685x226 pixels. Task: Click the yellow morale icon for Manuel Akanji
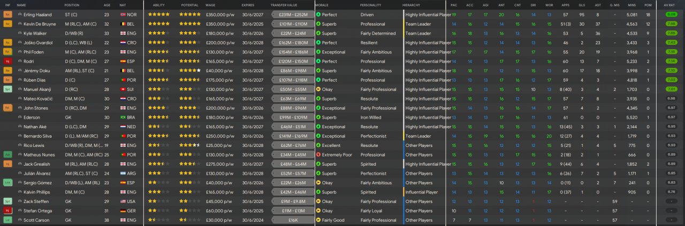pyautogui.click(x=318, y=90)
